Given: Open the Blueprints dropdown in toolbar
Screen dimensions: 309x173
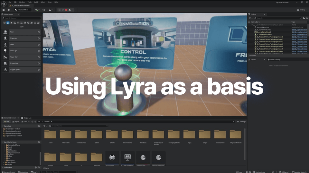Looking at the screenshot, I should pyautogui.click(x=44, y=10).
